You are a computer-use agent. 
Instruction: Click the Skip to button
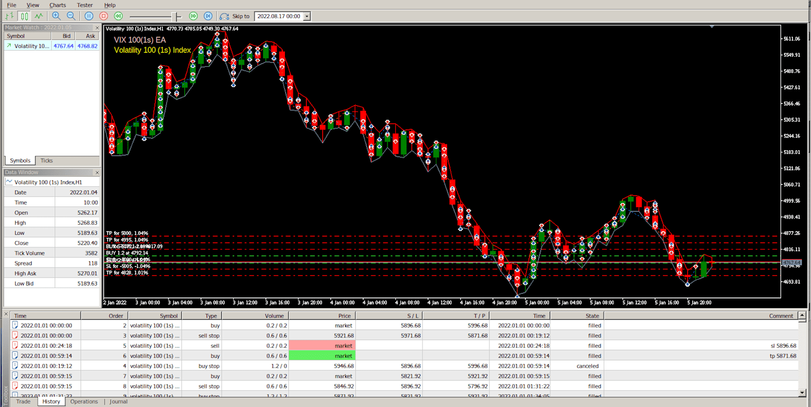click(x=235, y=16)
